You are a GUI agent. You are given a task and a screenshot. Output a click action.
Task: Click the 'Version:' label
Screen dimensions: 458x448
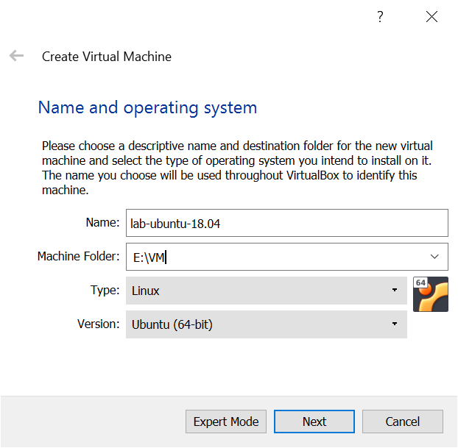point(99,324)
